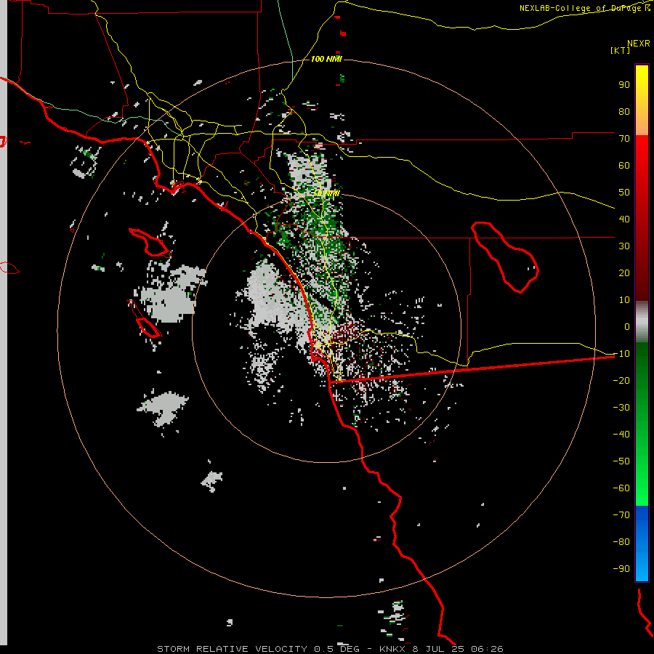Select the 50 value on velocity scale
The width and height of the screenshot is (654, 654).
tap(624, 193)
